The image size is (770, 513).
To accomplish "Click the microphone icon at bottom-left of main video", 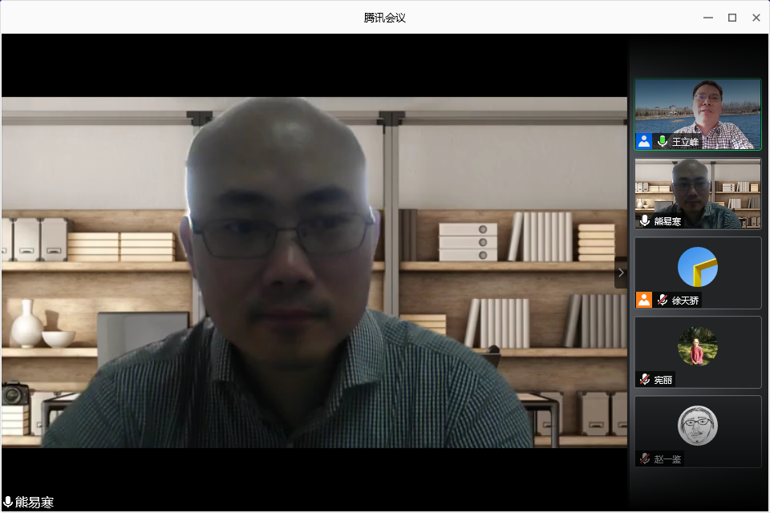I will 8,503.
